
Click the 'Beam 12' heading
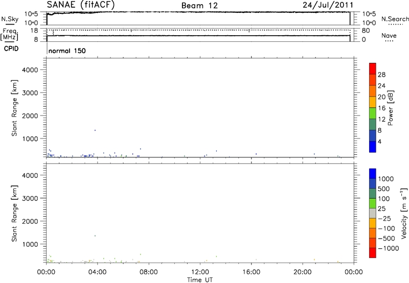coord(199,6)
